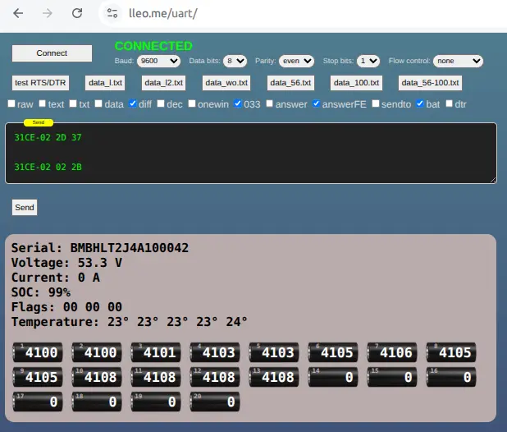Click the data_56-100.txt button
Screen dimensions: 507x432
[430, 83]
